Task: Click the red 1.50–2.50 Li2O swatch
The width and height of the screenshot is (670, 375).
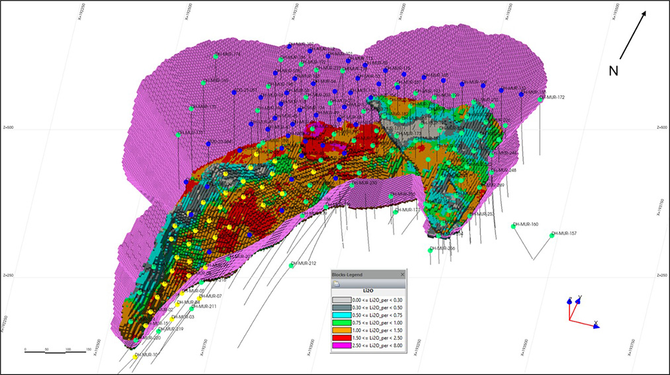Action: pos(341,337)
